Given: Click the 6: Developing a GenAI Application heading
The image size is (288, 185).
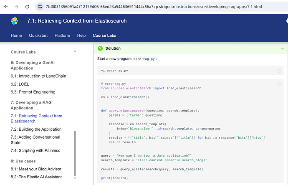Looking at the screenshot, I should point(33,66).
